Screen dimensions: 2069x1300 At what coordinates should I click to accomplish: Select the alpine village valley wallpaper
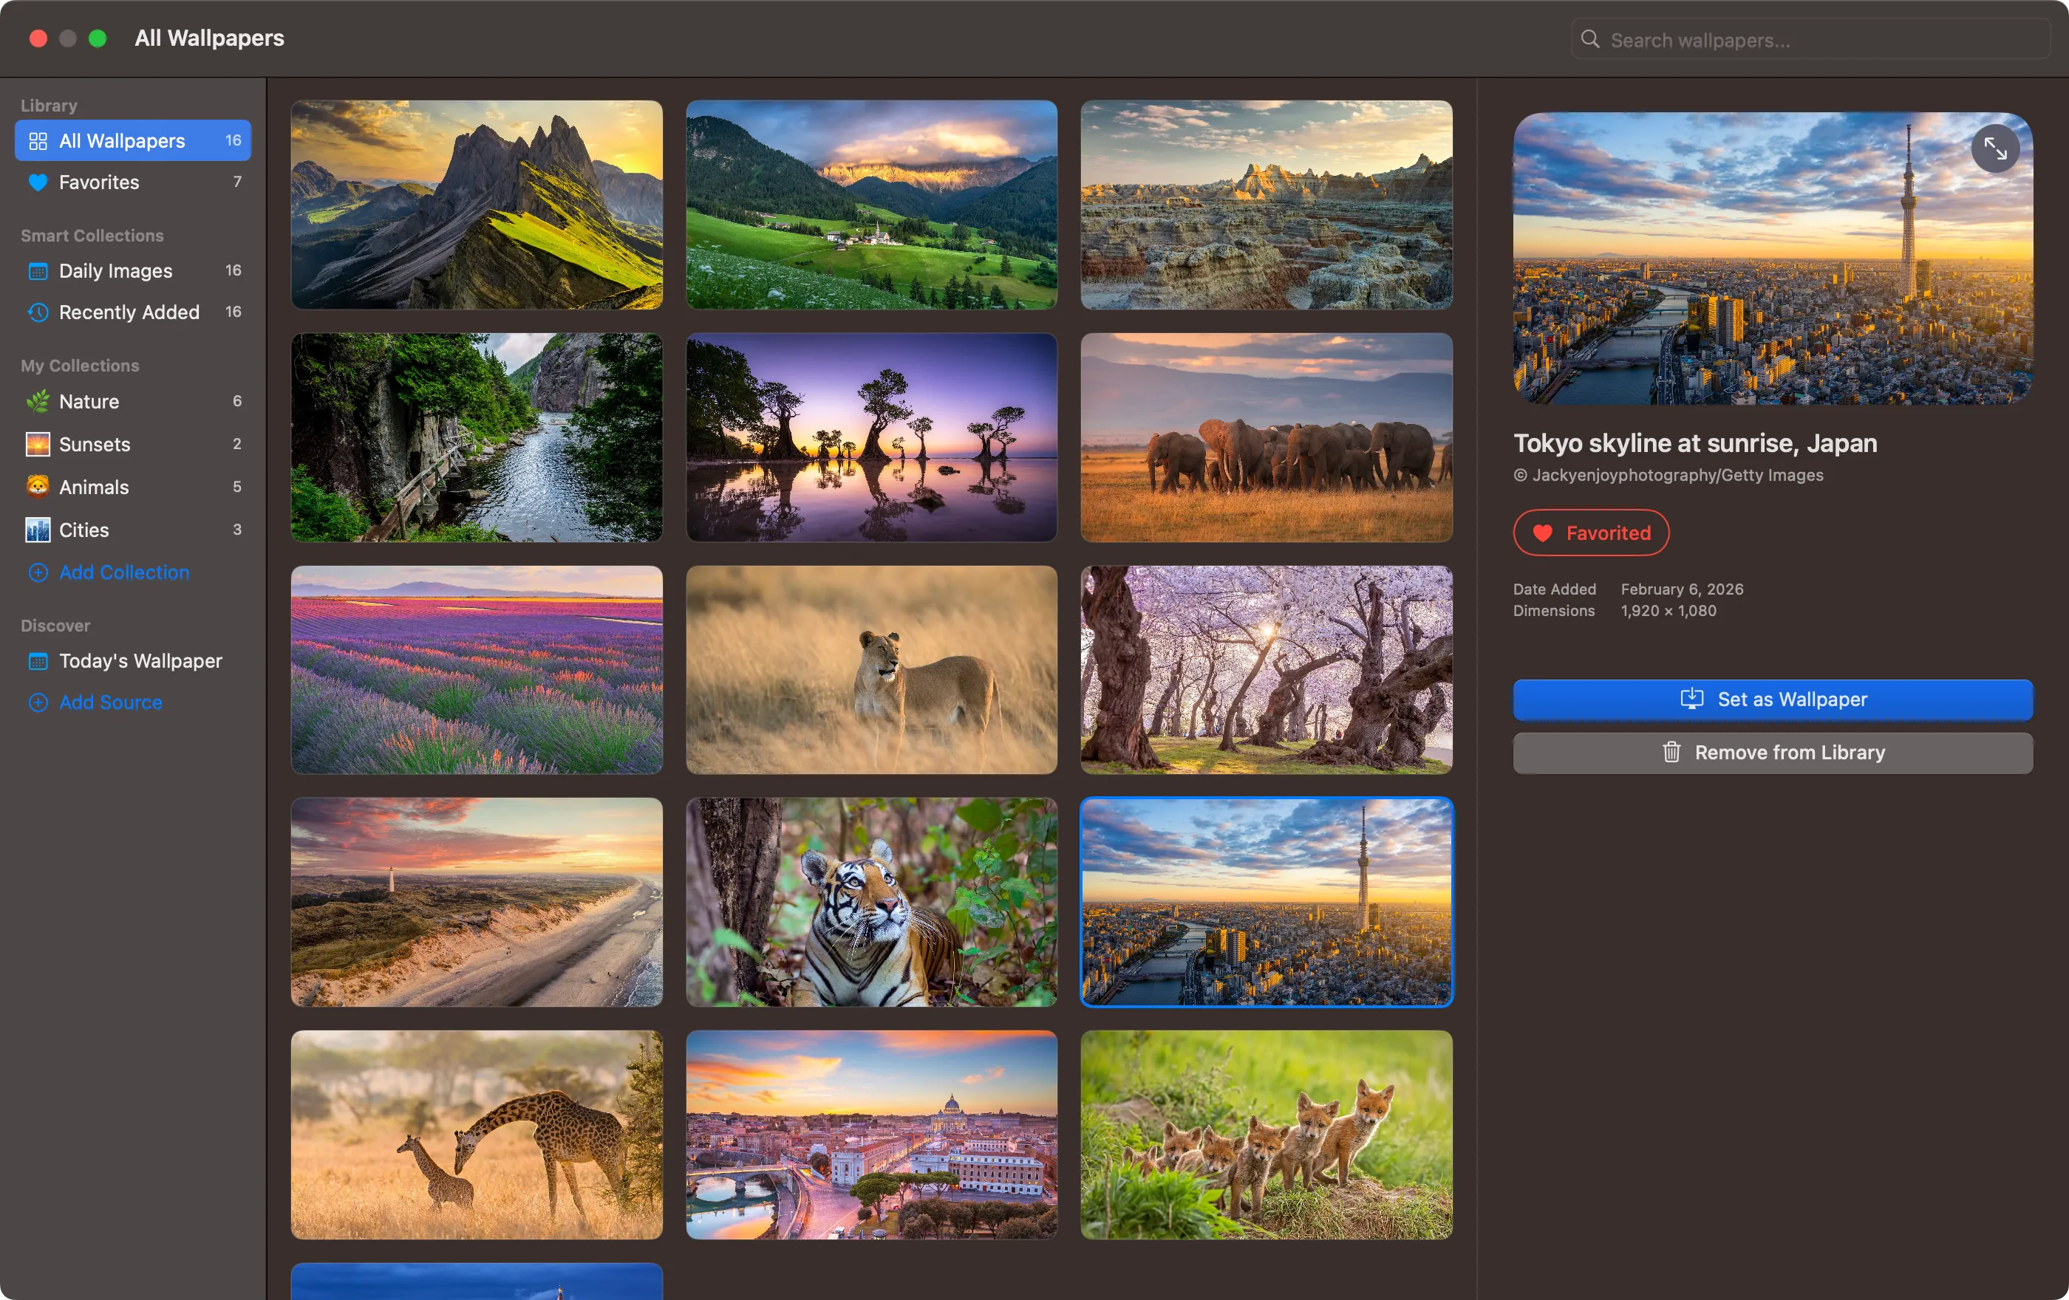(x=871, y=205)
